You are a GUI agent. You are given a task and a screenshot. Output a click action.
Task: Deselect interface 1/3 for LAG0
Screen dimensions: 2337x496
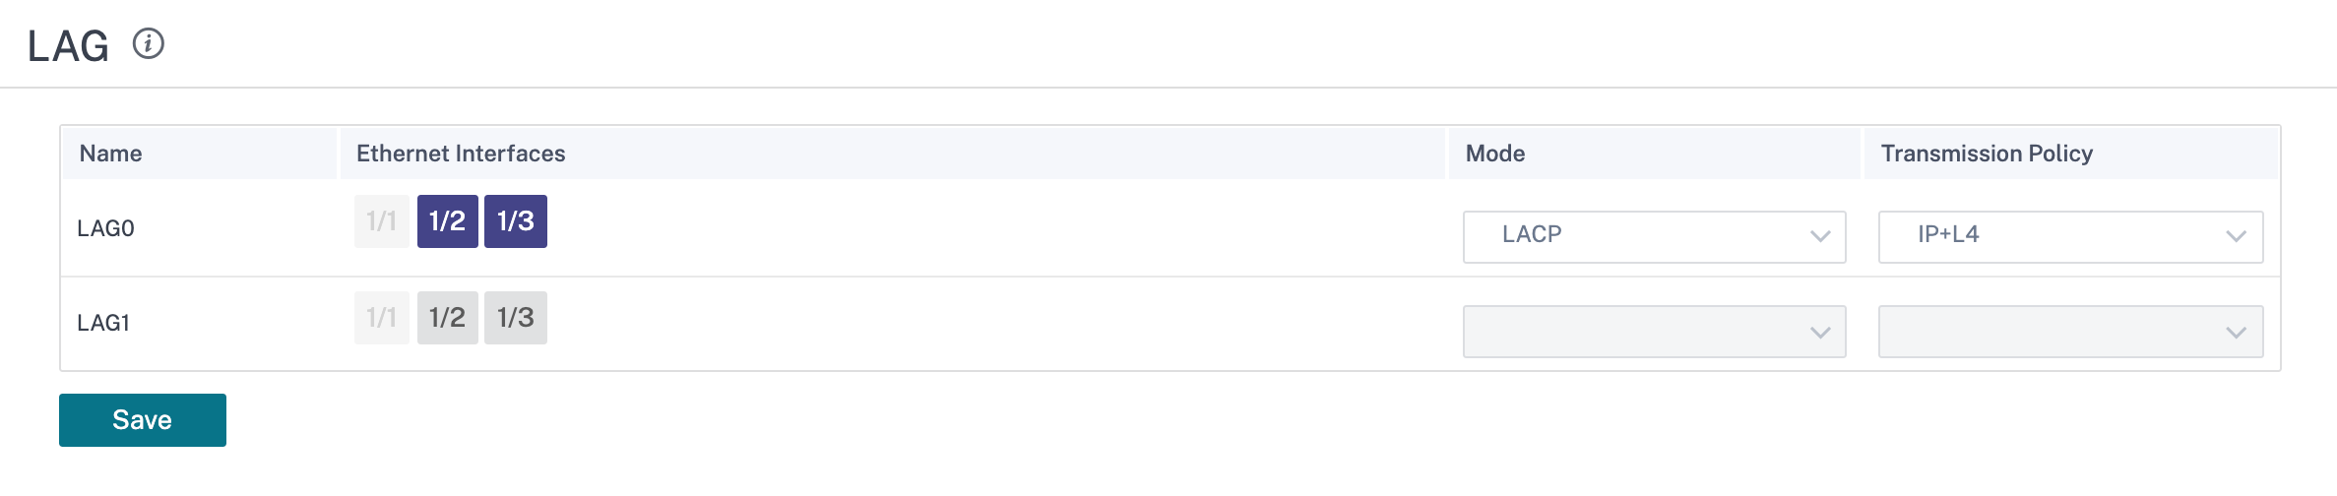pos(516,221)
